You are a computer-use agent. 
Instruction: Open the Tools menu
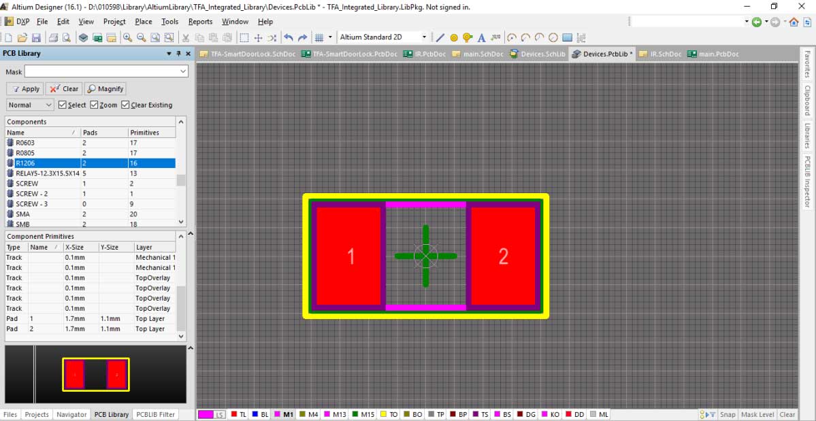pyautogui.click(x=169, y=22)
